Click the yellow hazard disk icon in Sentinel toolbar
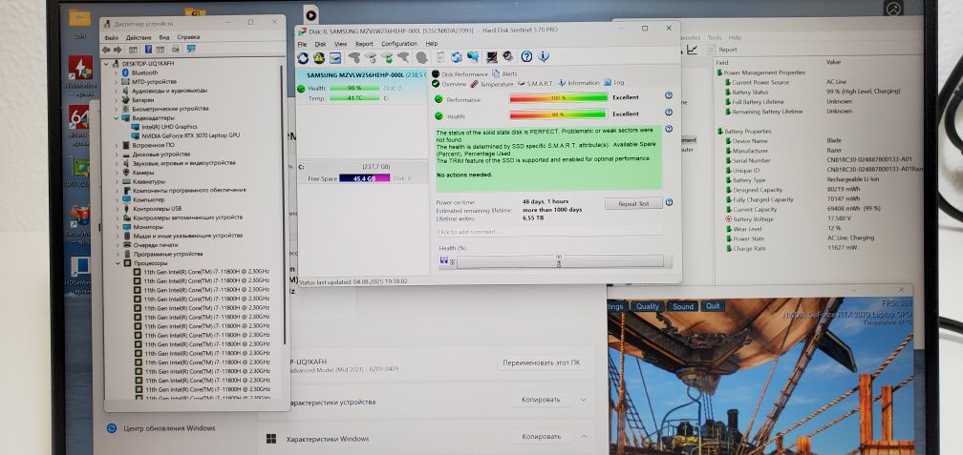 tap(319, 57)
